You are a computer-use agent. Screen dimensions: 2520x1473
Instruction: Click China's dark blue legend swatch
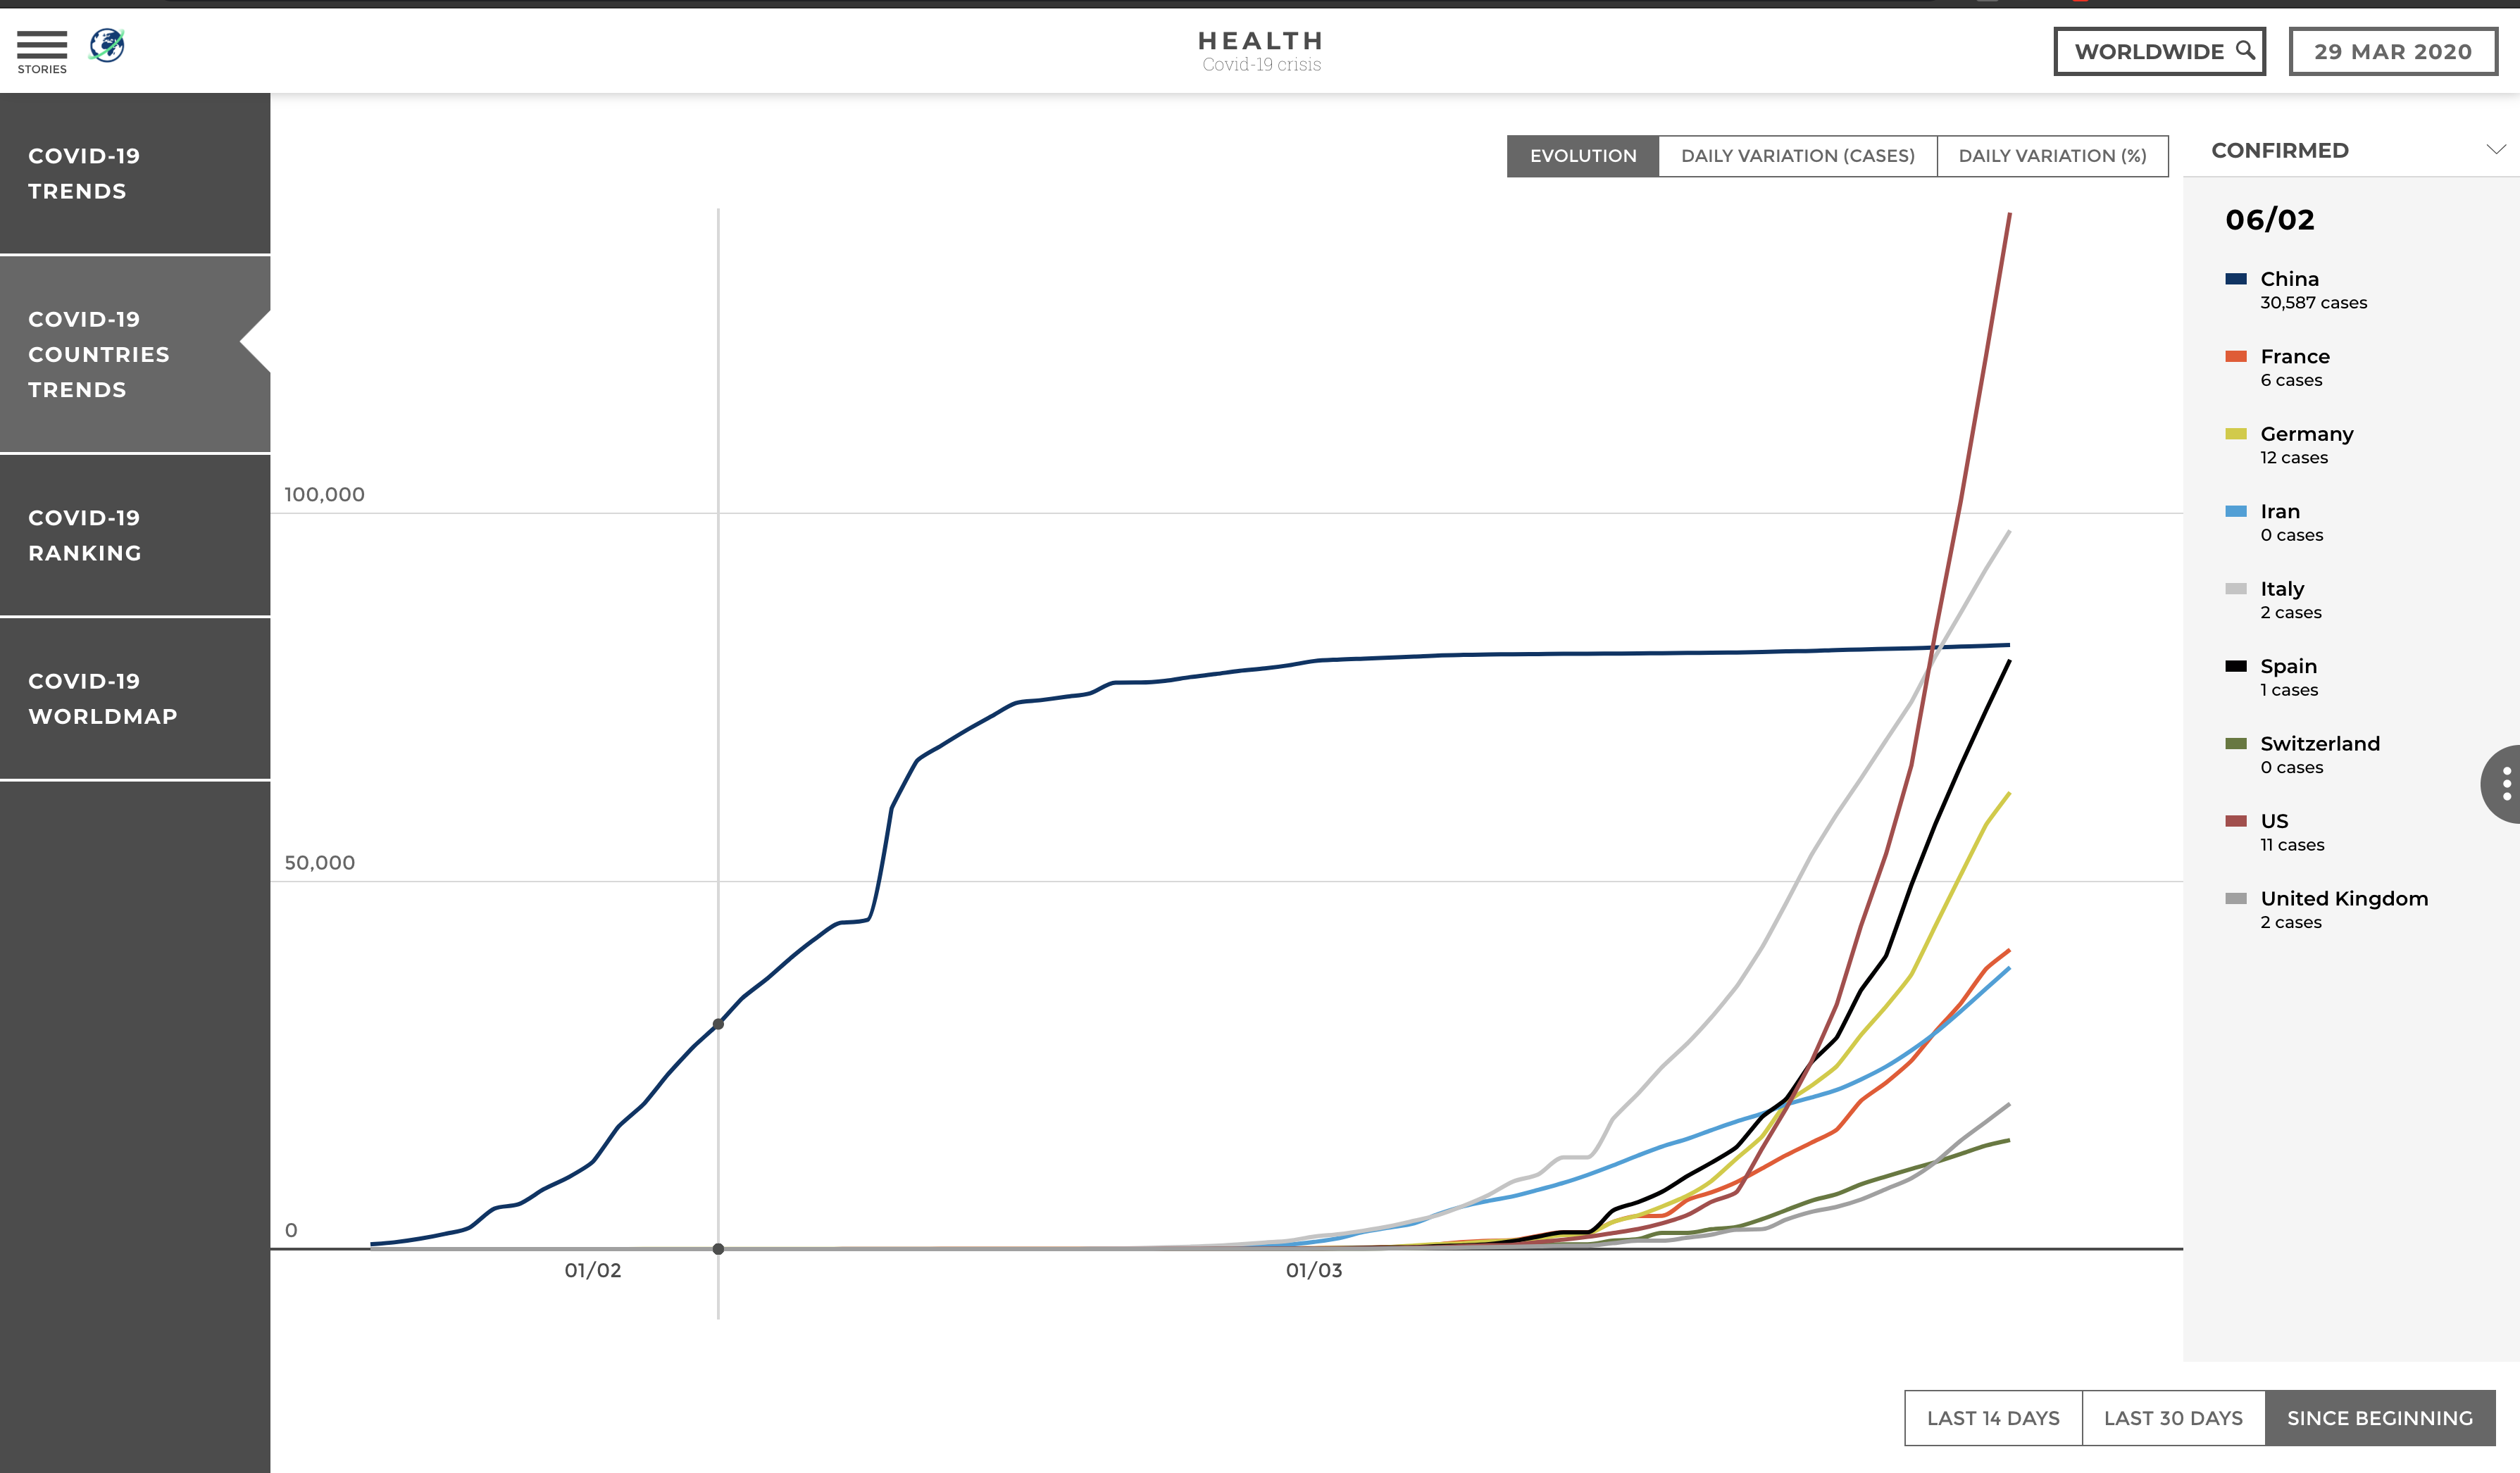click(2236, 279)
